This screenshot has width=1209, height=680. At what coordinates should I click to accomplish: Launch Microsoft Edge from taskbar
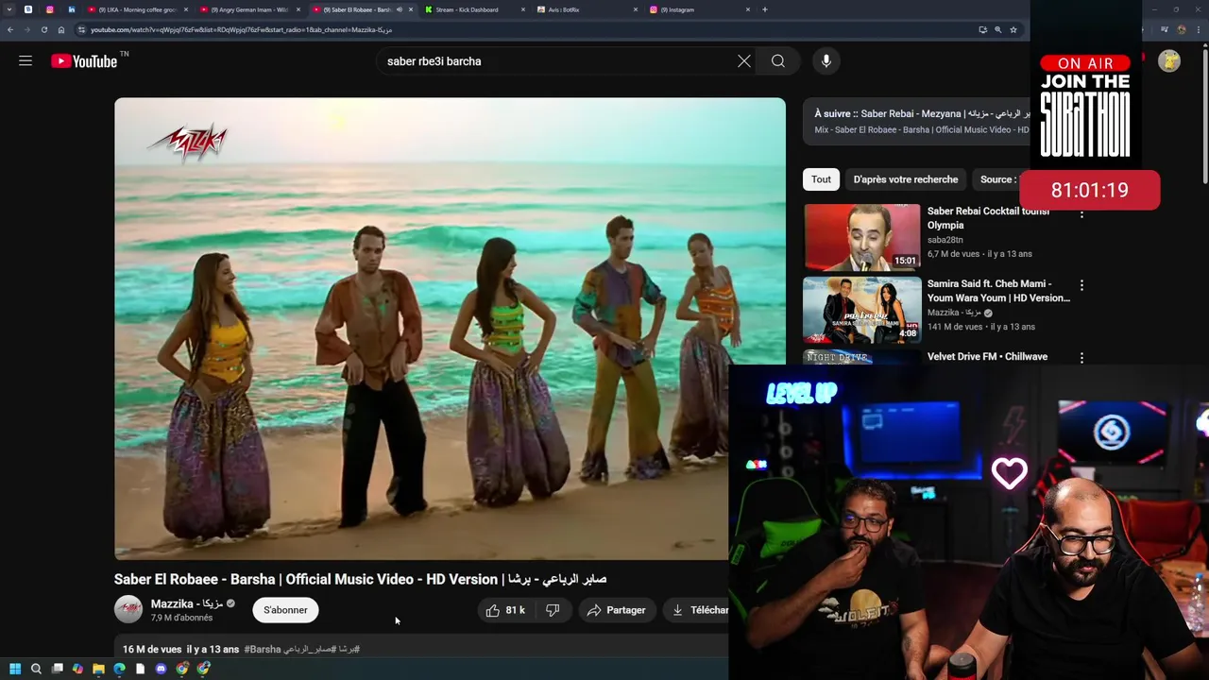(x=119, y=669)
